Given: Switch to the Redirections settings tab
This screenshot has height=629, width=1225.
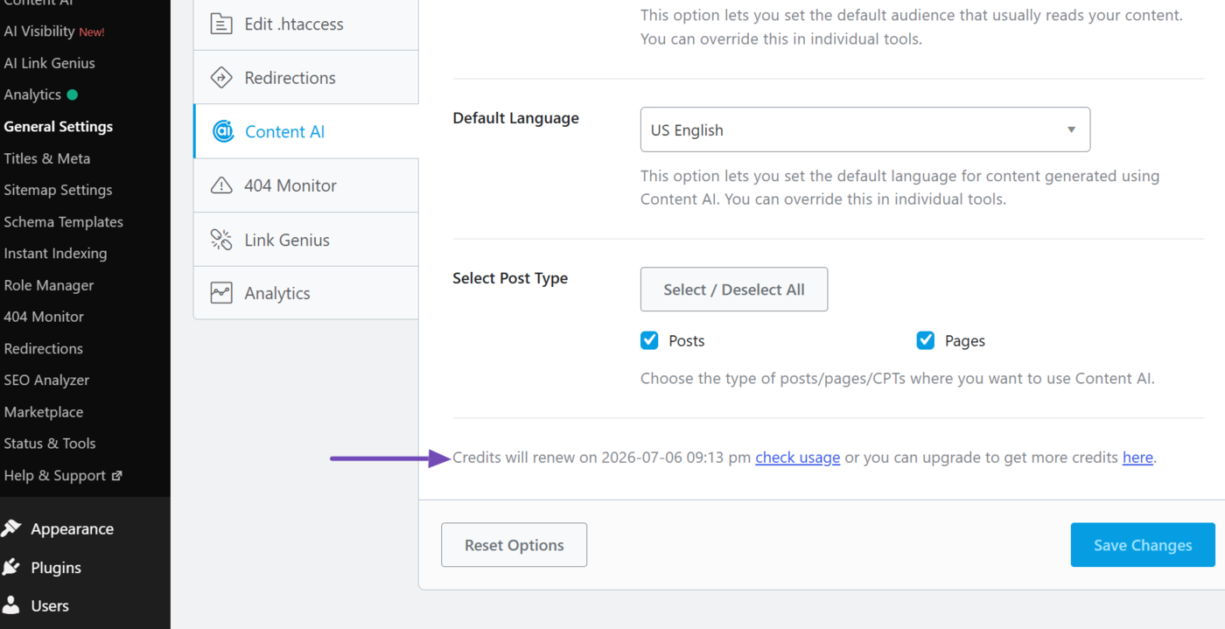Looking at the screenshot, I should pos(305,78).
